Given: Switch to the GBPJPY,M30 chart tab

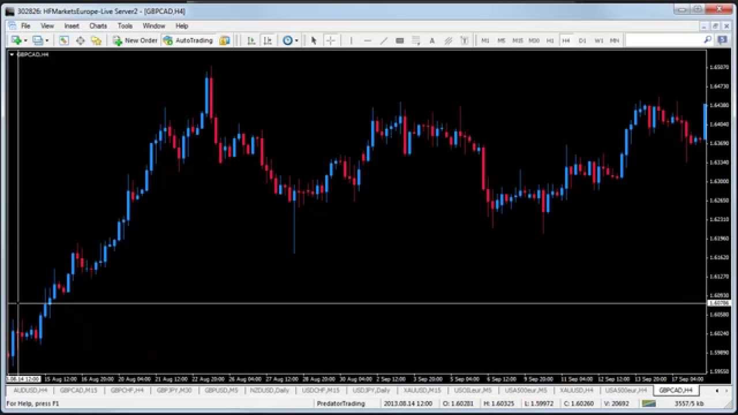Looking at the screenshot, I should coord(174,390).
